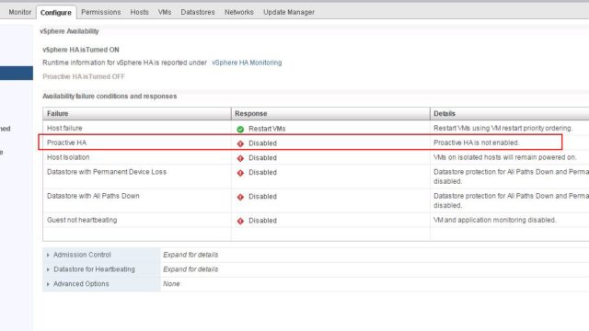
Task: Click 'VM and application monitoring disabled.' detail
Action: 495,220
